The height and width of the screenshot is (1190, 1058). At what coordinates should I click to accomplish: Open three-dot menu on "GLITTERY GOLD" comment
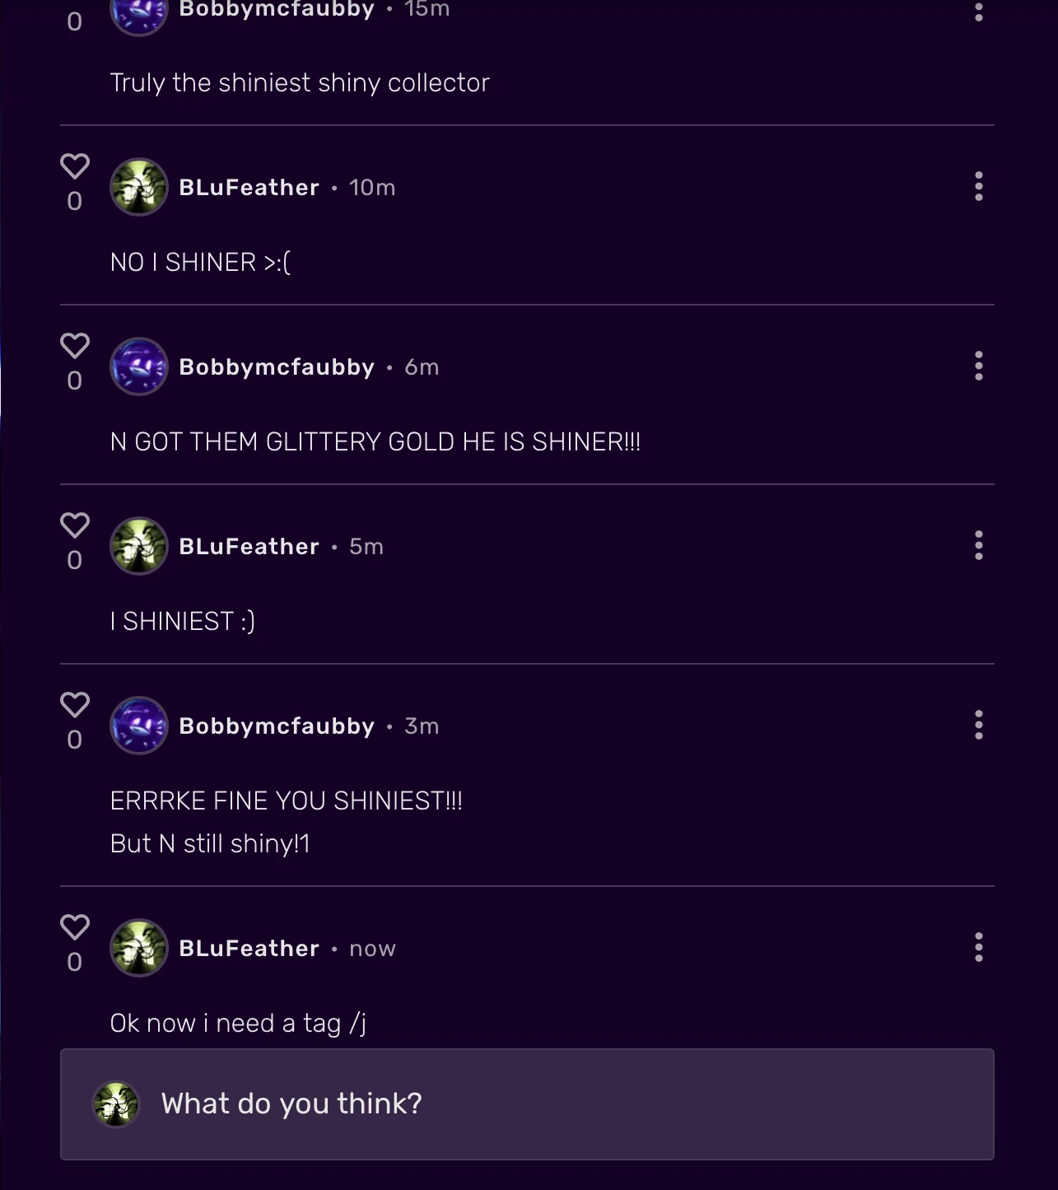click(x=978, y=366)
